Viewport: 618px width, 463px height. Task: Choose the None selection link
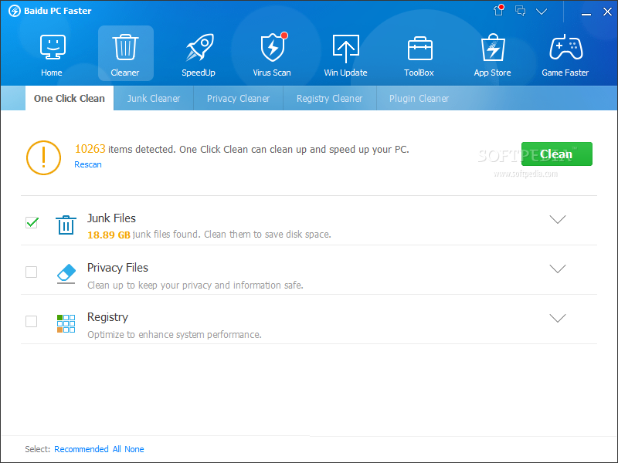(x=134, y=449)
